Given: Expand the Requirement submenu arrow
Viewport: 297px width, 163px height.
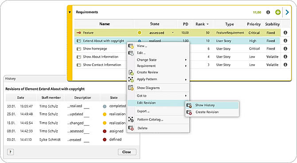Looking at the screenshot, I should coord(186,66).
